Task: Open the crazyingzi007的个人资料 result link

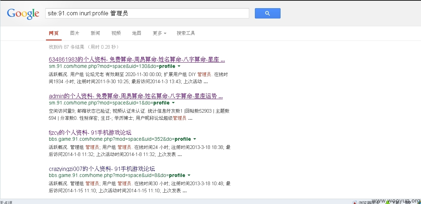Action: coord(102,169)
